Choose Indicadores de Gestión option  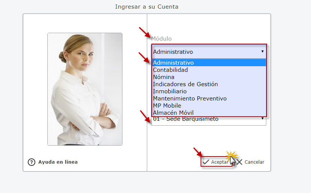point(209,84)
